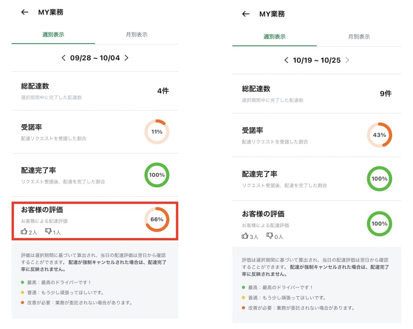Tap back arrow on left MY業務 screen
Image resolution: width=413 pixels, height=329 pixels.
[25, 12]
